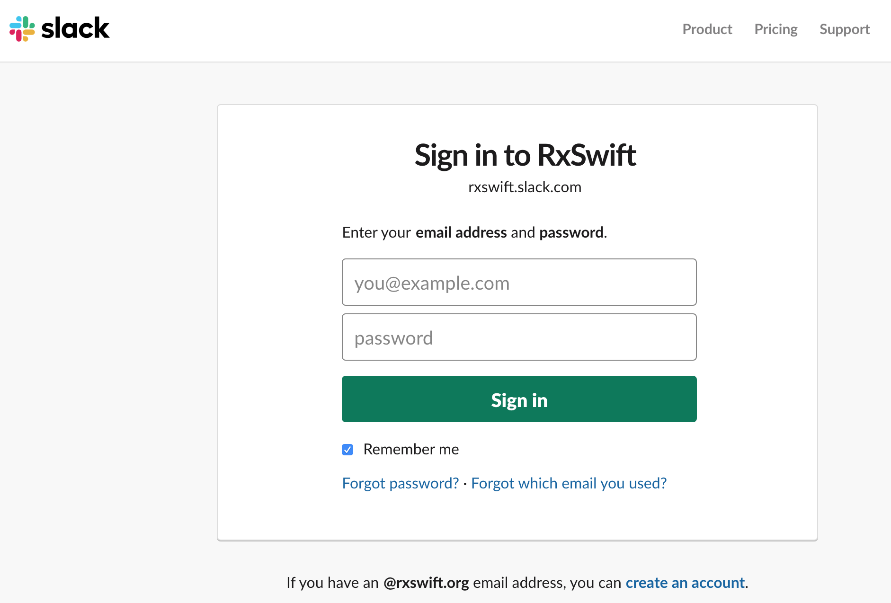
Task: Click the colorful Slack hashtag logo icon
Action: pos(22,29)
